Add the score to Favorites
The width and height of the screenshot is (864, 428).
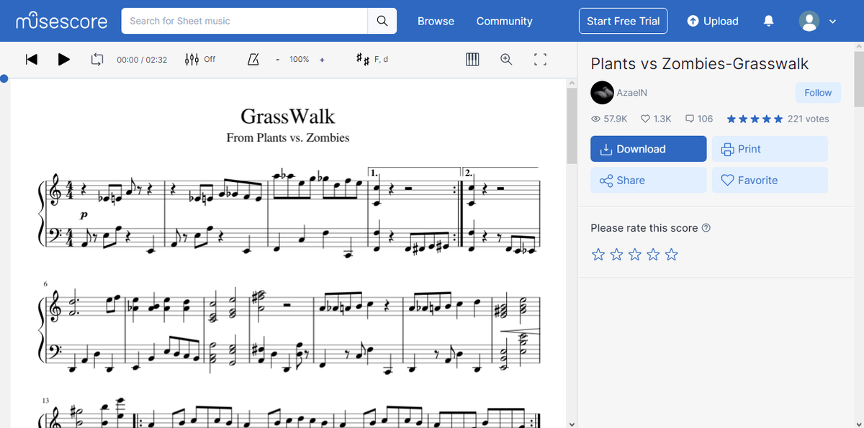(x=770, y=180)
